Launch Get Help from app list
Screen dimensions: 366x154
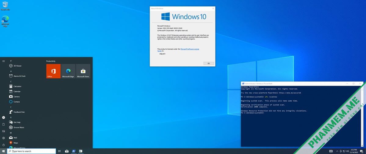click(x=15, y=122)
